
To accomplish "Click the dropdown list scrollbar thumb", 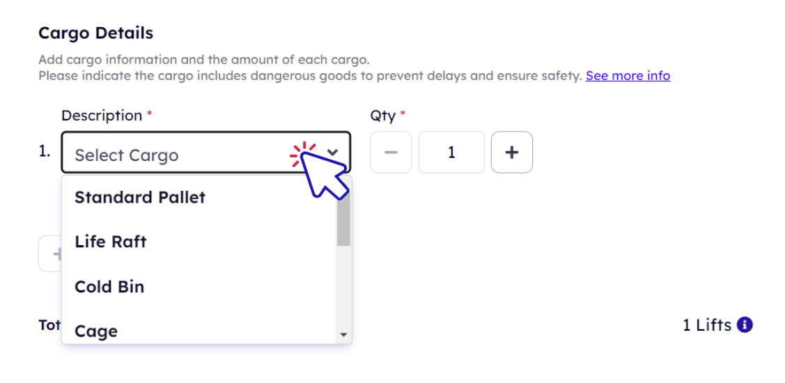I will [x=343, y=218].
